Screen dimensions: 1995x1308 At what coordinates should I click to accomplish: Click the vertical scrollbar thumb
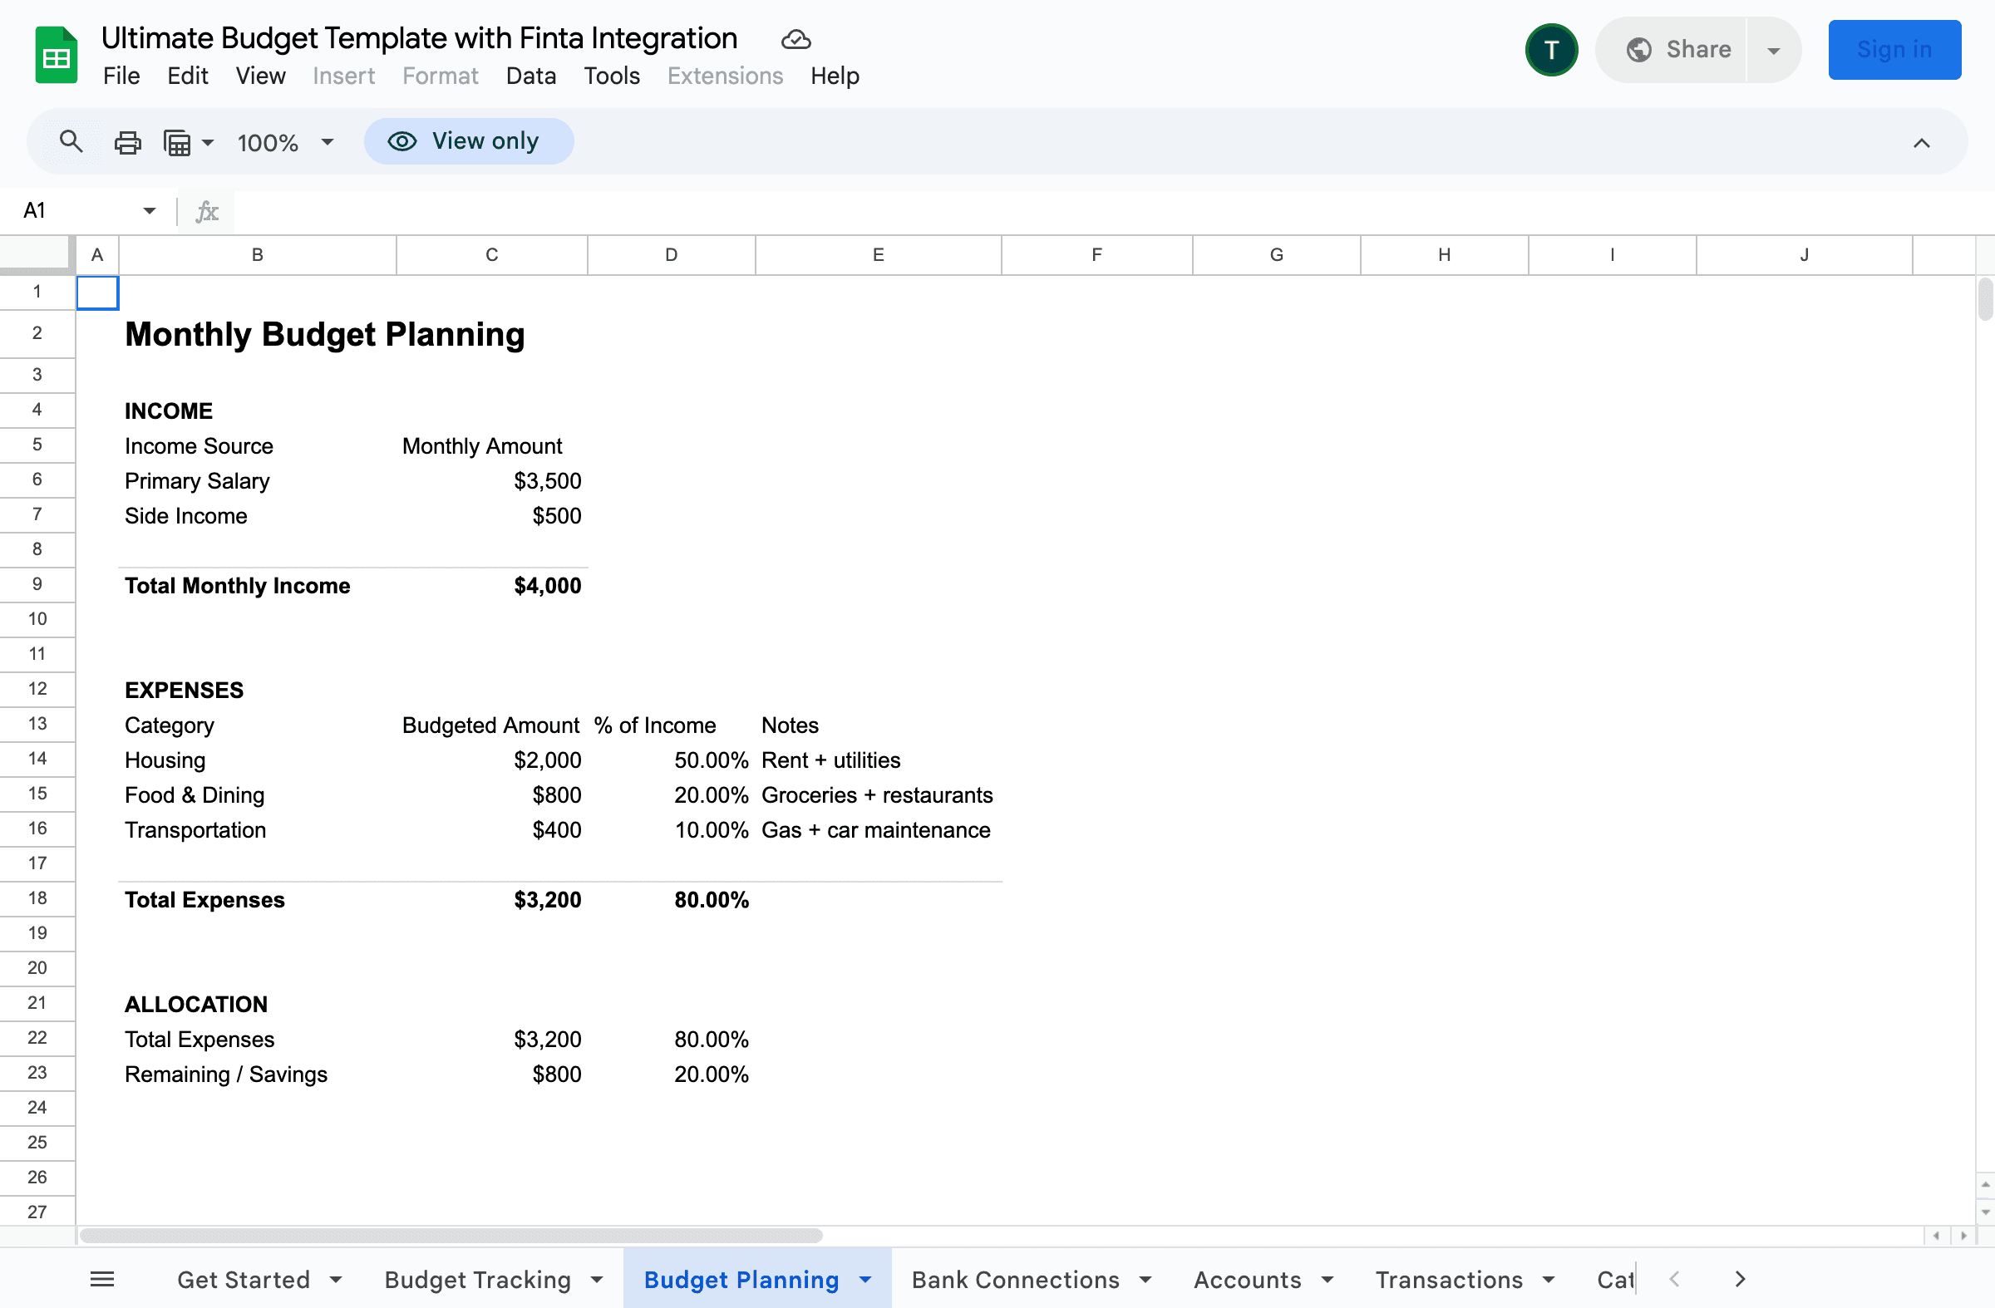pyautogui.click(x=1985, y=300)
